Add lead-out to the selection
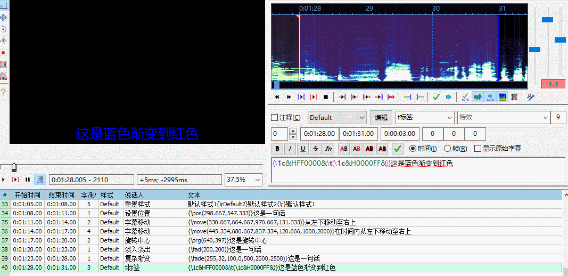Viewport: 568px width, 276px height. pyautogui.click(x=420, y=97)
